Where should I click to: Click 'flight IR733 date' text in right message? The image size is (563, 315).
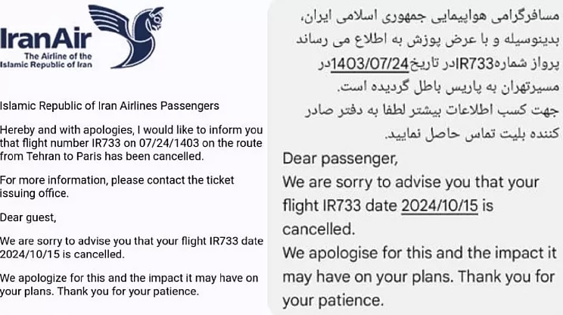(341, 205)
